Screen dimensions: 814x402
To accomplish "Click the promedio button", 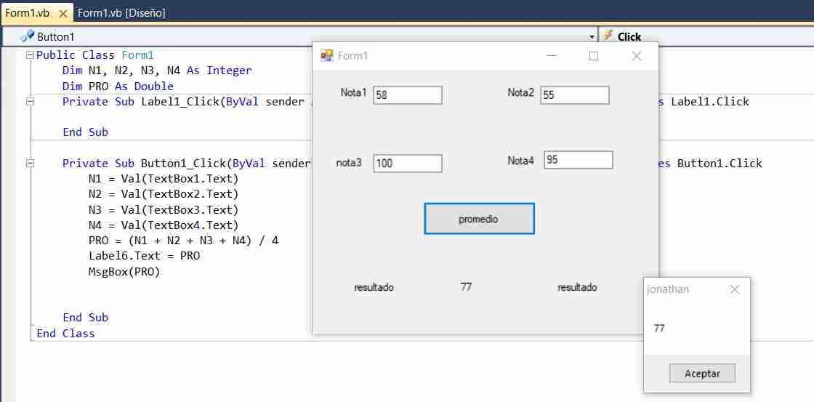I will [x=479, y=219].
